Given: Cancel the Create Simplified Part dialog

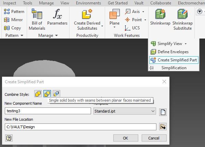Looking at the screenshot, I should coord(154,138).
